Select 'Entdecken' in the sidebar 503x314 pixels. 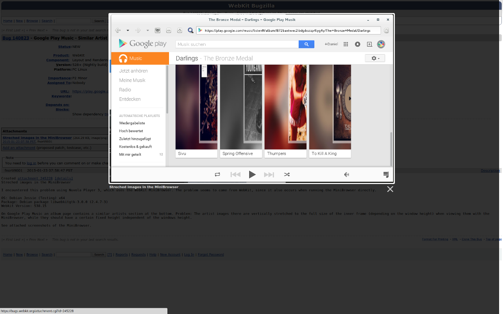coord(130,99)
